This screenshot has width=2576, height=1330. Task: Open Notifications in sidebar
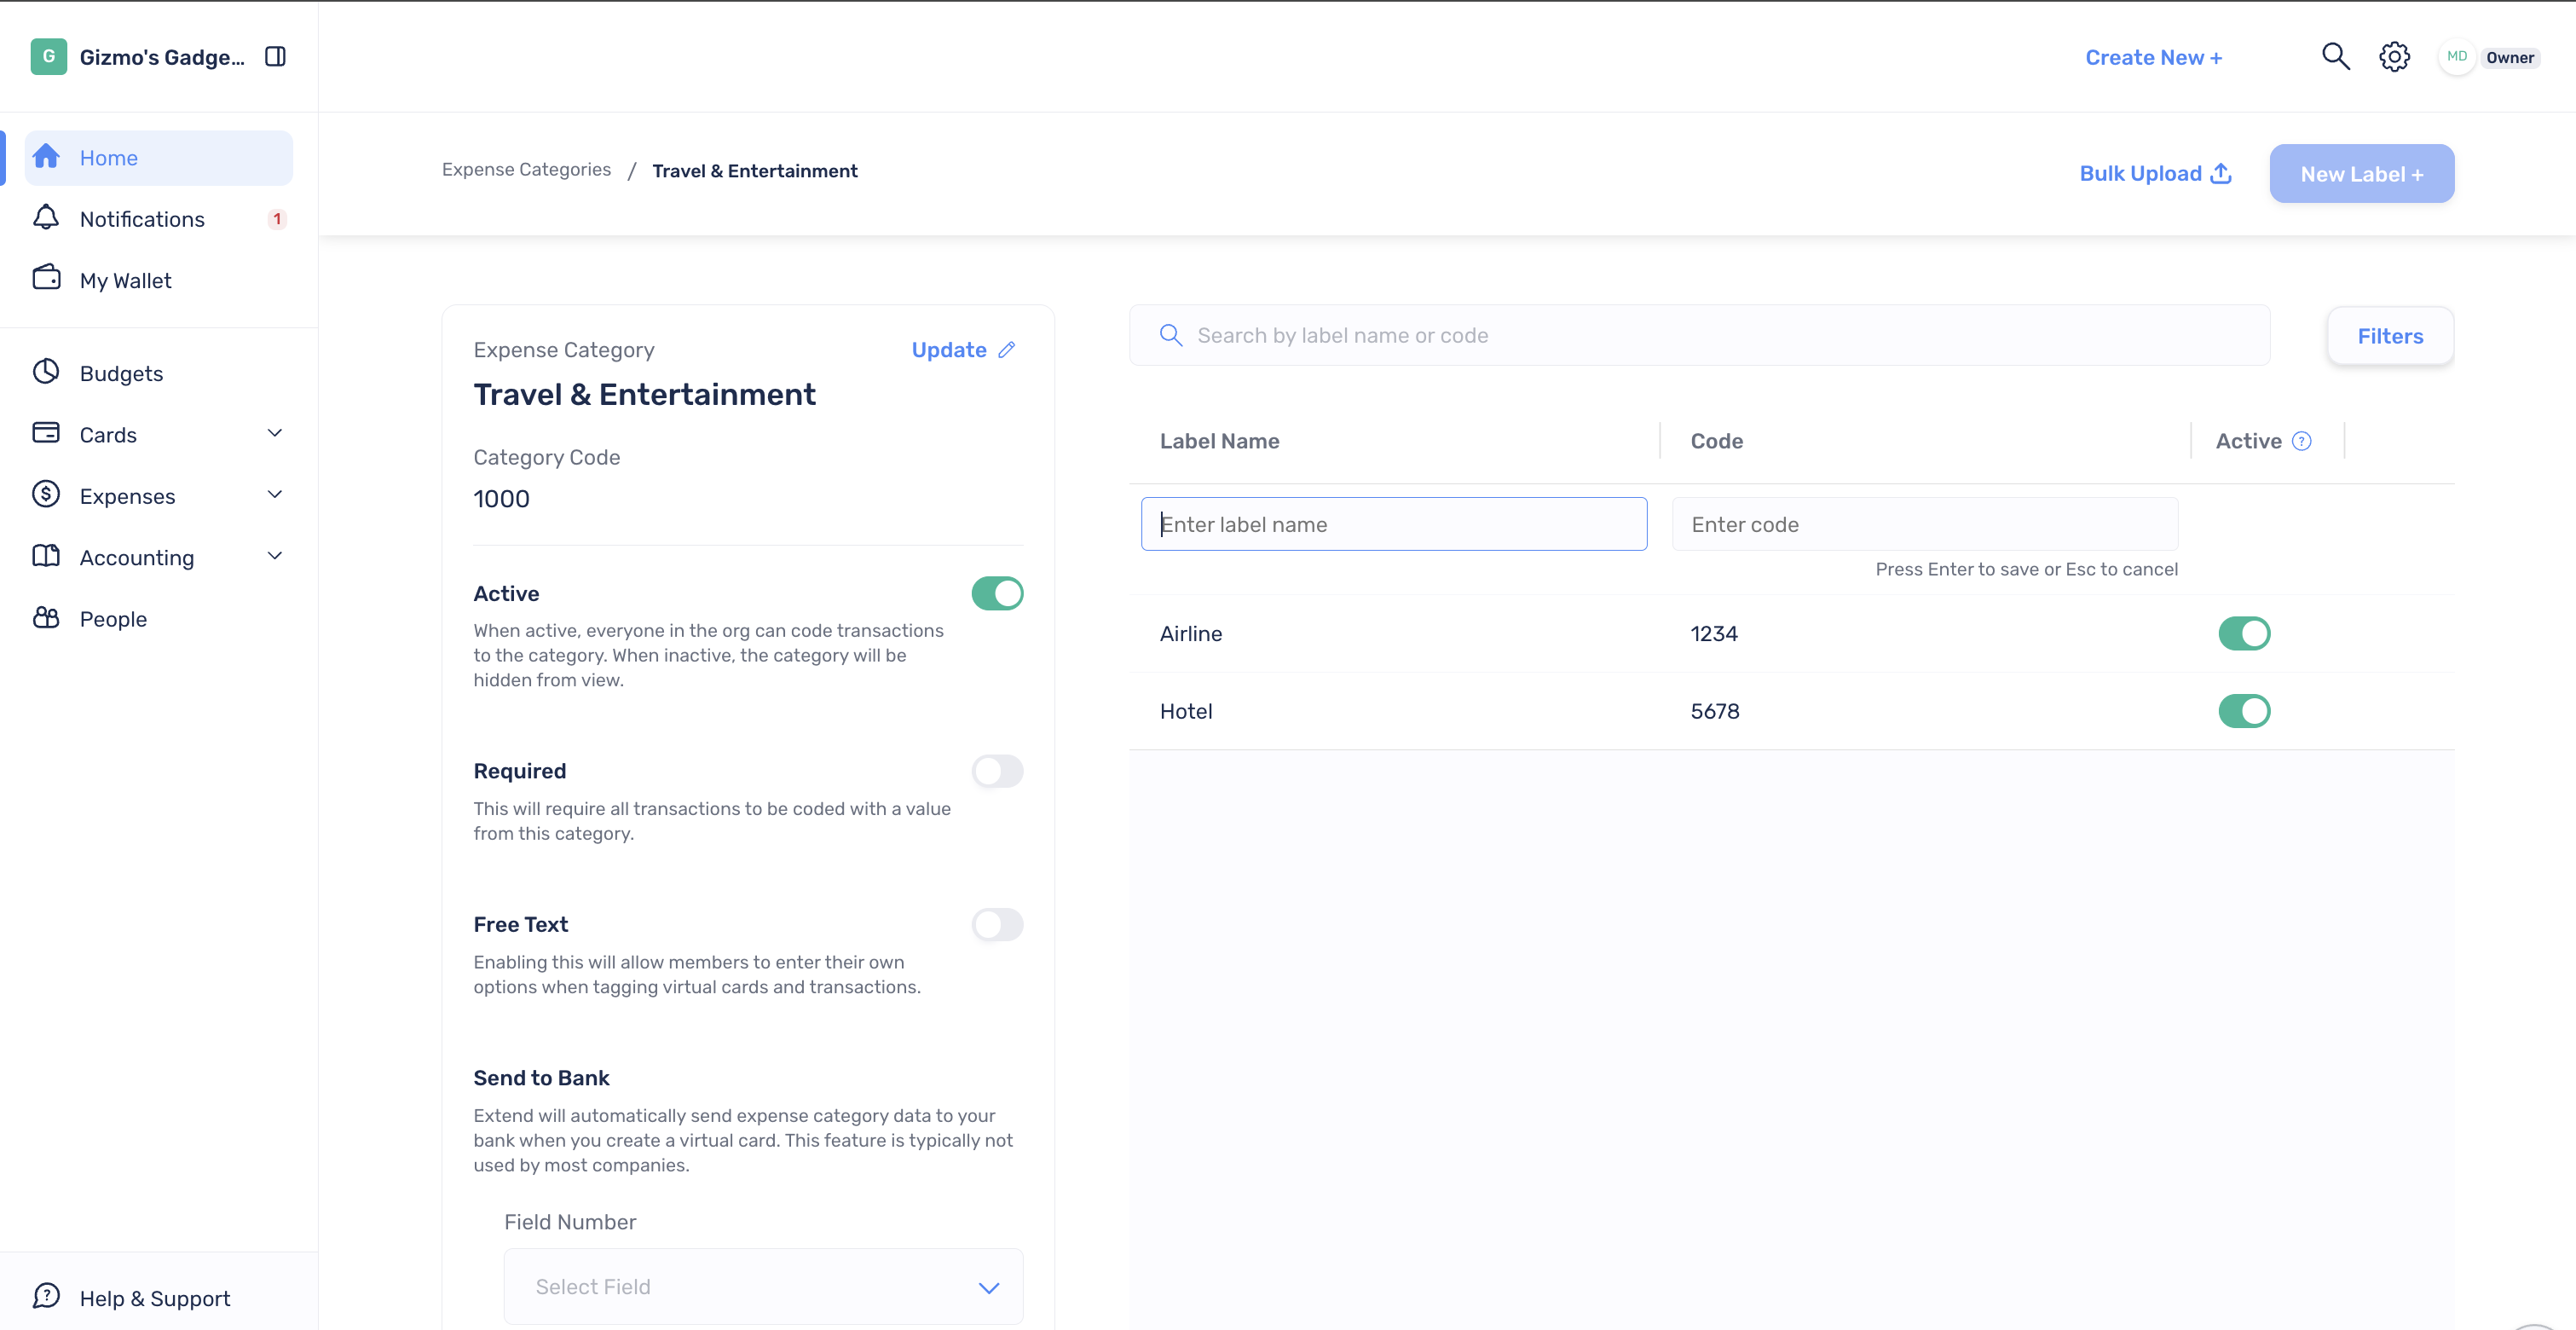click(159, 219)
